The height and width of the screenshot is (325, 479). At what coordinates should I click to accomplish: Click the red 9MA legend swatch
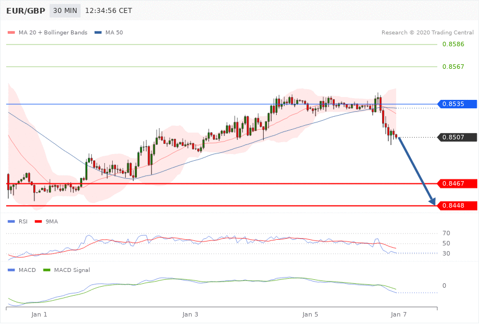click(38, 221)
